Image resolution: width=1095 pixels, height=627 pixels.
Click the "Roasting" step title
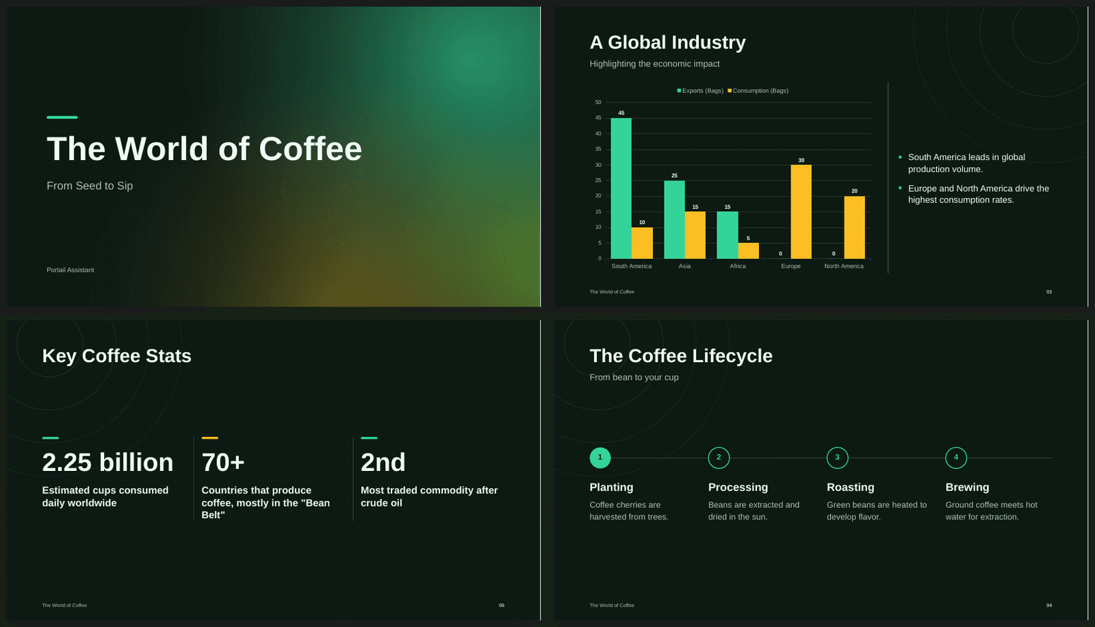(851, 487)
